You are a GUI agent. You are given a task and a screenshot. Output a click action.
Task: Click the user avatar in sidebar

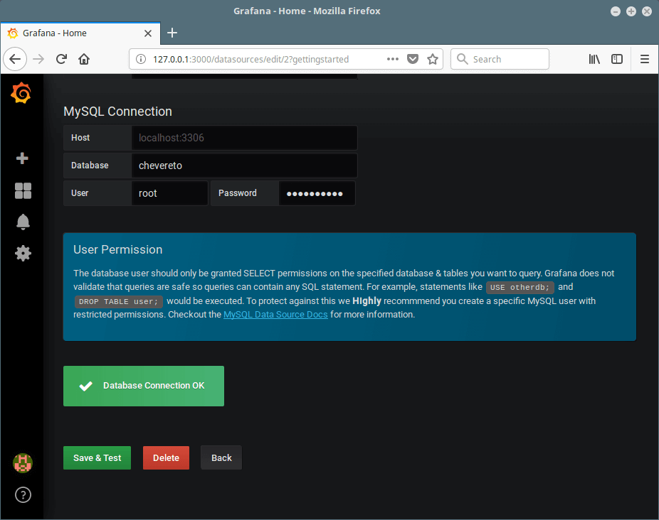[23, 463]
